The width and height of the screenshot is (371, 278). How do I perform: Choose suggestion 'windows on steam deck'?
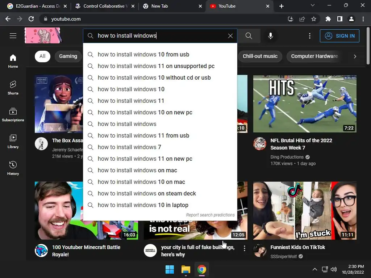[160, 193]
